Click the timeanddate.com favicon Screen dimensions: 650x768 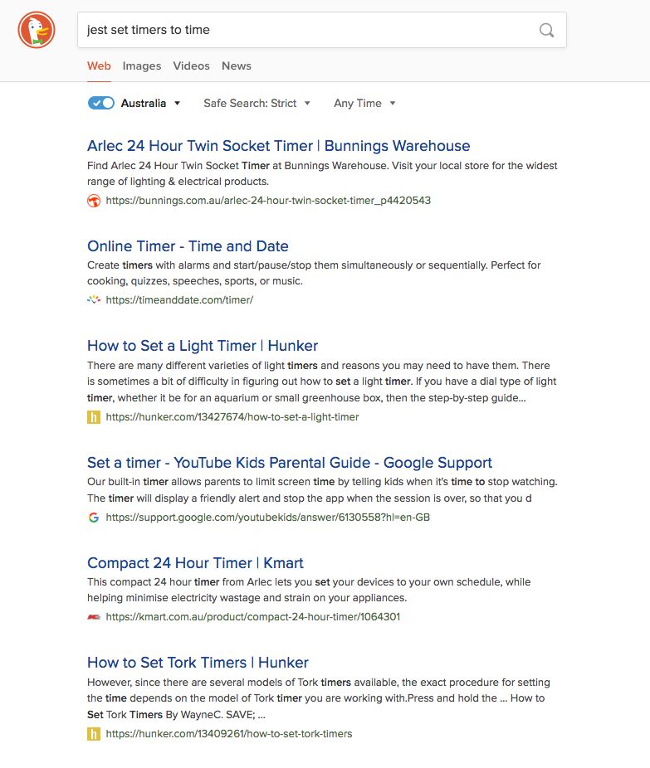coord(94,299)
